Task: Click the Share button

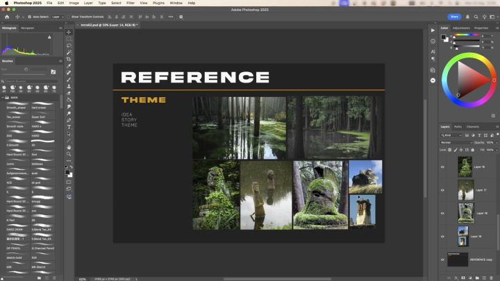Action: (454, 17)
